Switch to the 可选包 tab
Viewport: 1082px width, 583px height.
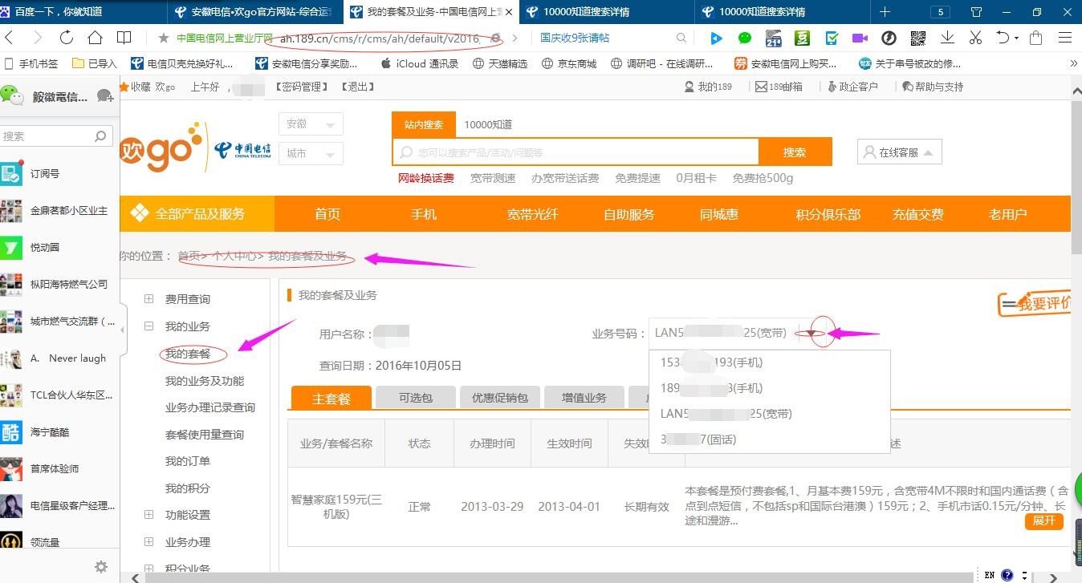(415, 396)
